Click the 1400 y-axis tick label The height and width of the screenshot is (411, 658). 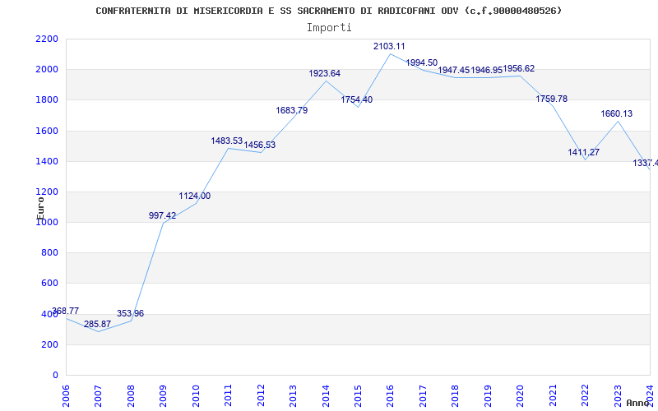[x=47, y=161]
